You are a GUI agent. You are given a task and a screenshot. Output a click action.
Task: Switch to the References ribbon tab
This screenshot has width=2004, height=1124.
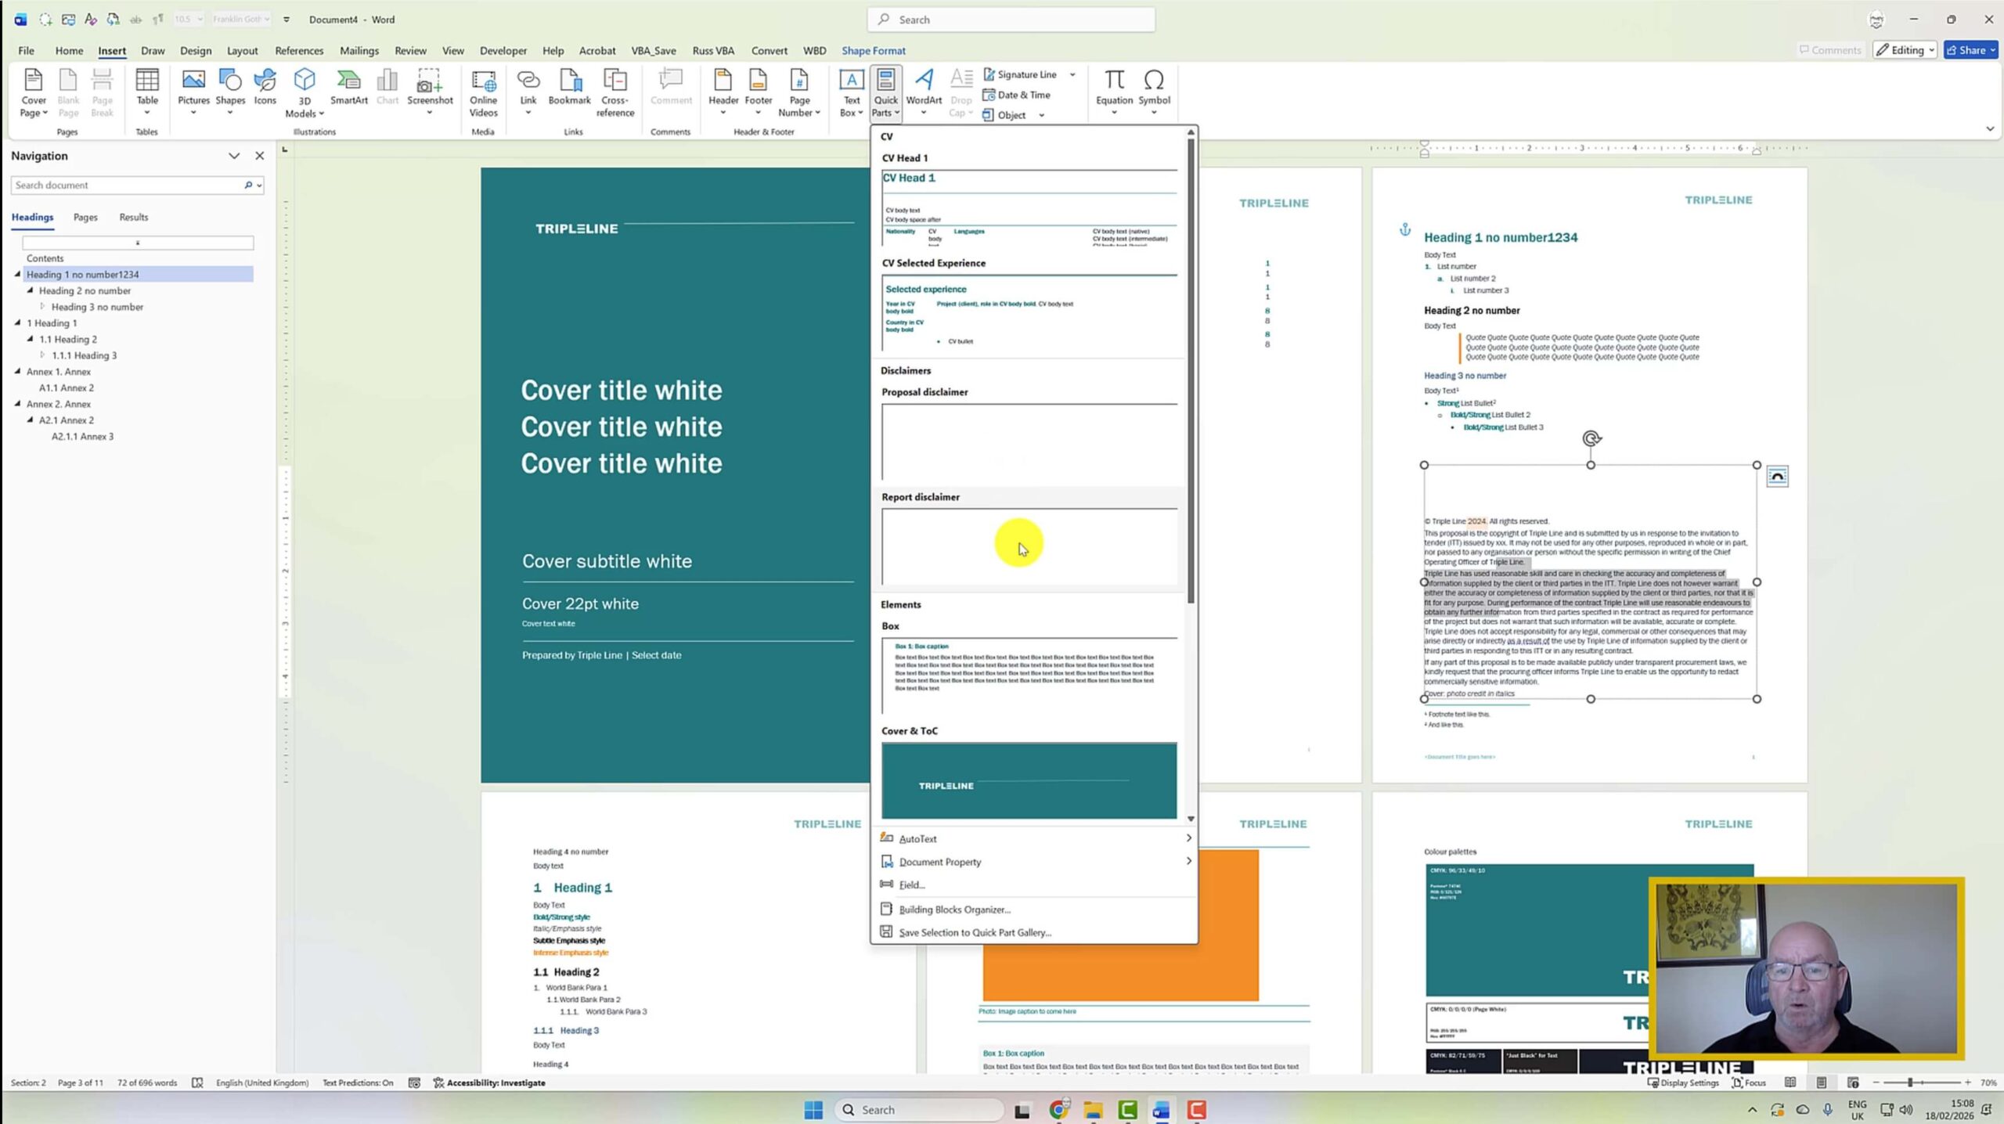(299, 50)
